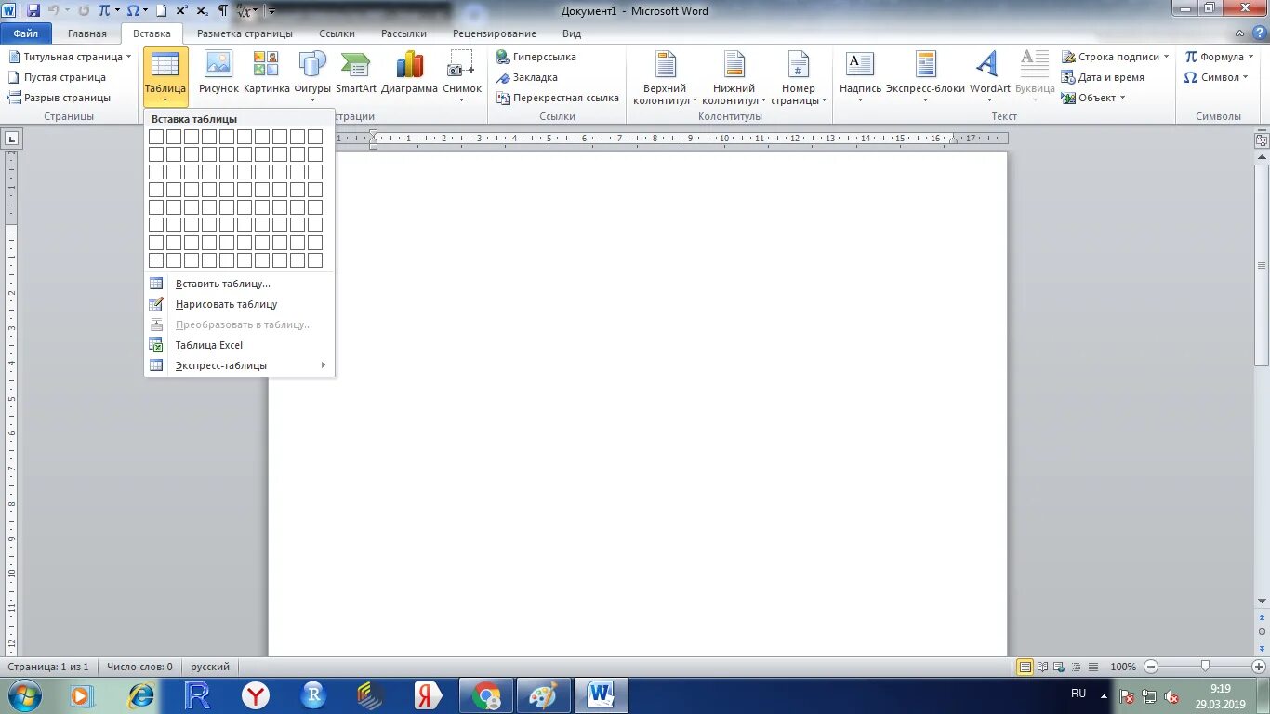Click the zoom slider handle
The width and height of the screenshot is (1270, 714).
1205,667
